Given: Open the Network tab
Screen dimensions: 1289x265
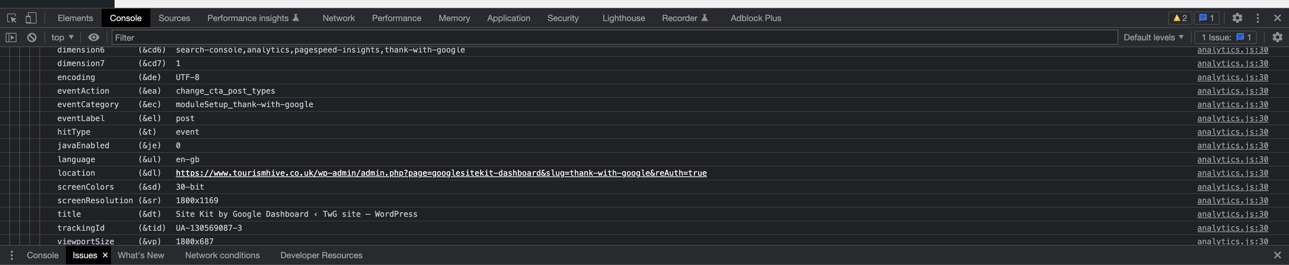Looking at the screenshot, I should point(338,18).
